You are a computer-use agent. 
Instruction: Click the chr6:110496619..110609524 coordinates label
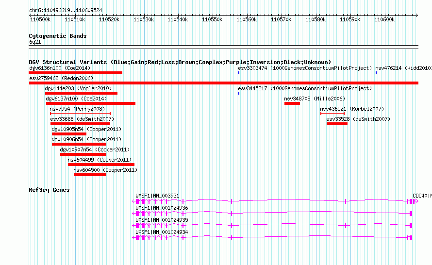coord(66,11)
